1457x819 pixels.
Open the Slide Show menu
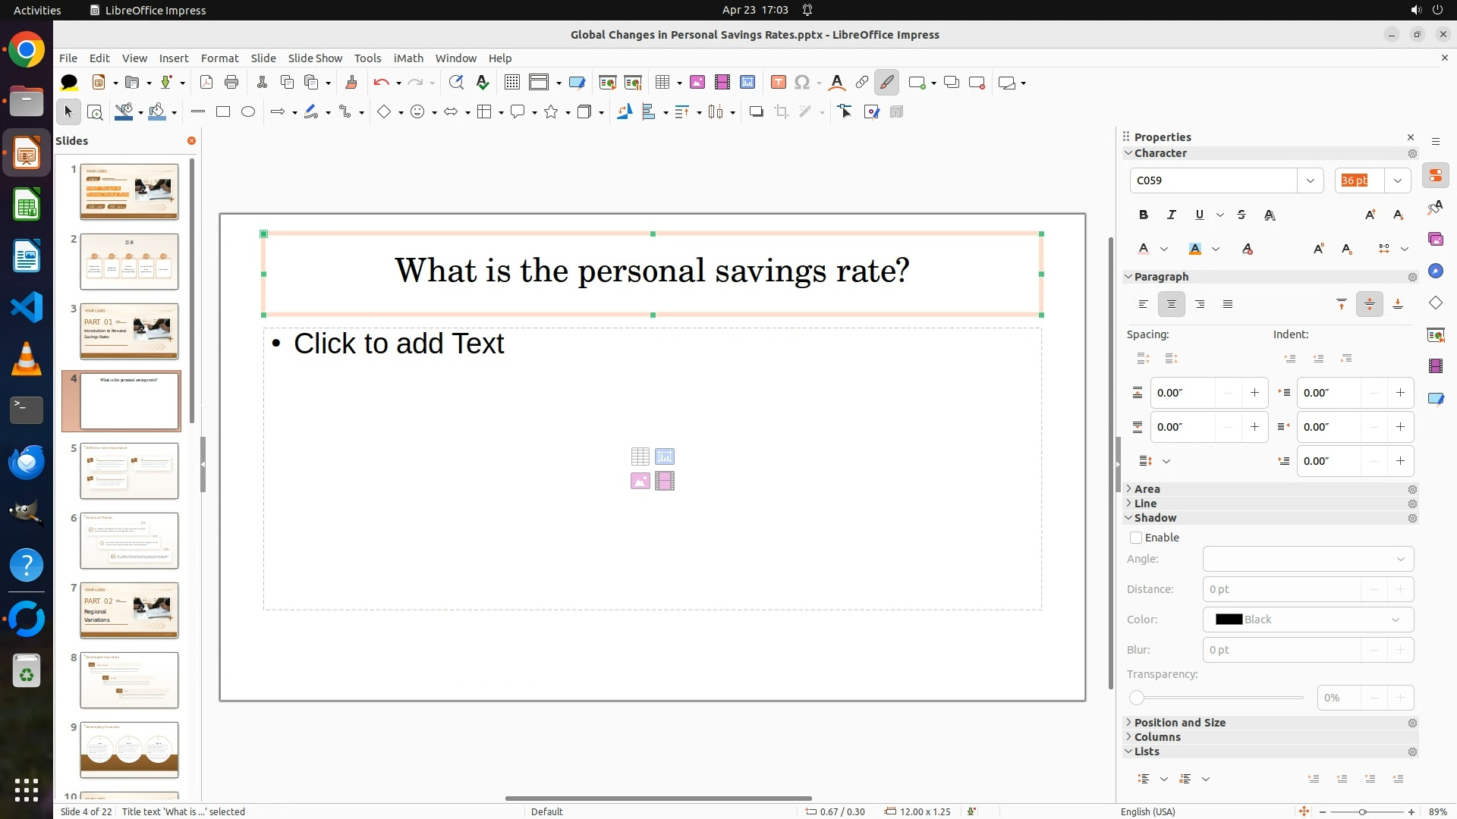[315, 58]
